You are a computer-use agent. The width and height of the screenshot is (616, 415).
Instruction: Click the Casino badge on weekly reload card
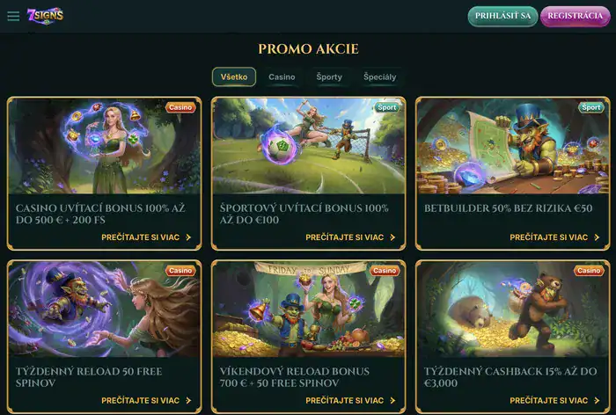coord(180,271)
